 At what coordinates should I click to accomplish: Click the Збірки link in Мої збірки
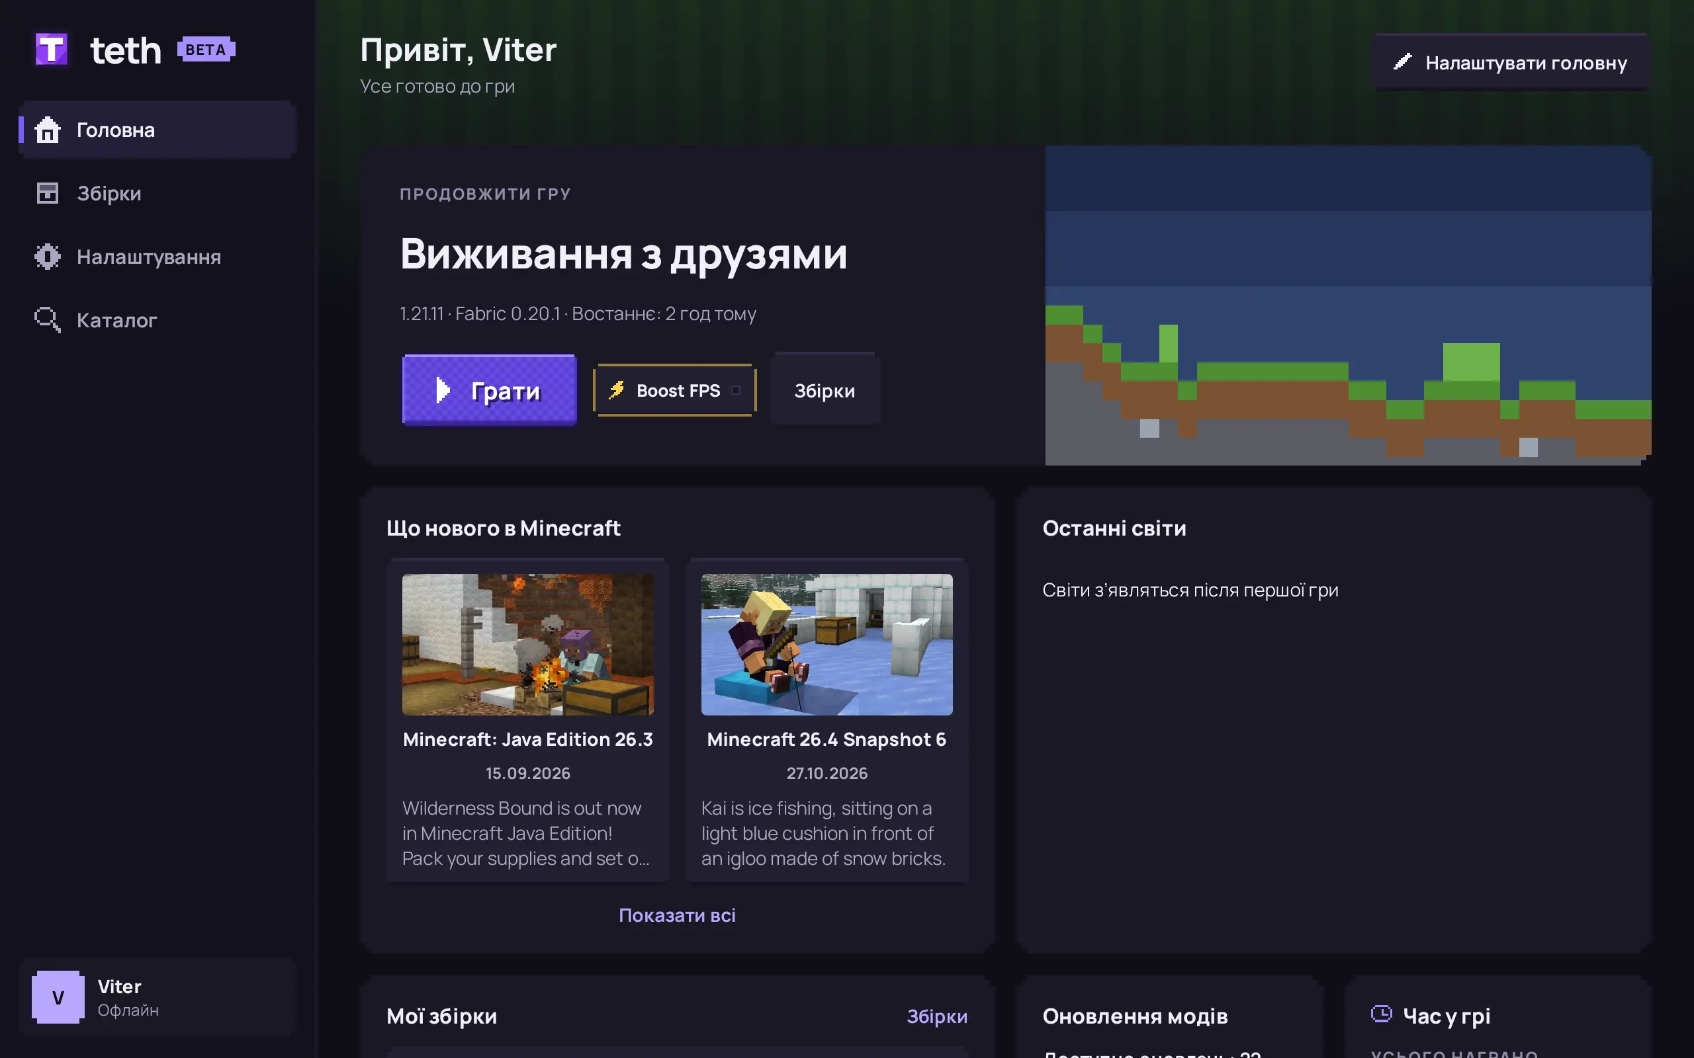tap(937, 1016)
